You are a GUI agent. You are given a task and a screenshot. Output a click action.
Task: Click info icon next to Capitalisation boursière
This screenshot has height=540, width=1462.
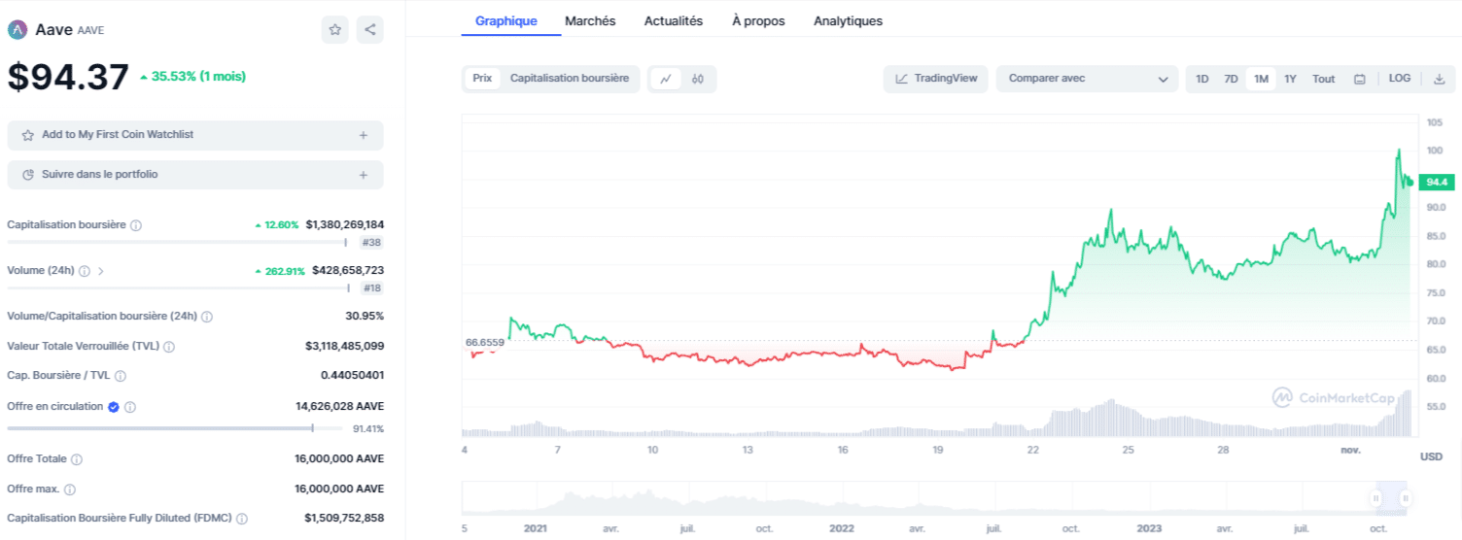(x=136, y=225)
